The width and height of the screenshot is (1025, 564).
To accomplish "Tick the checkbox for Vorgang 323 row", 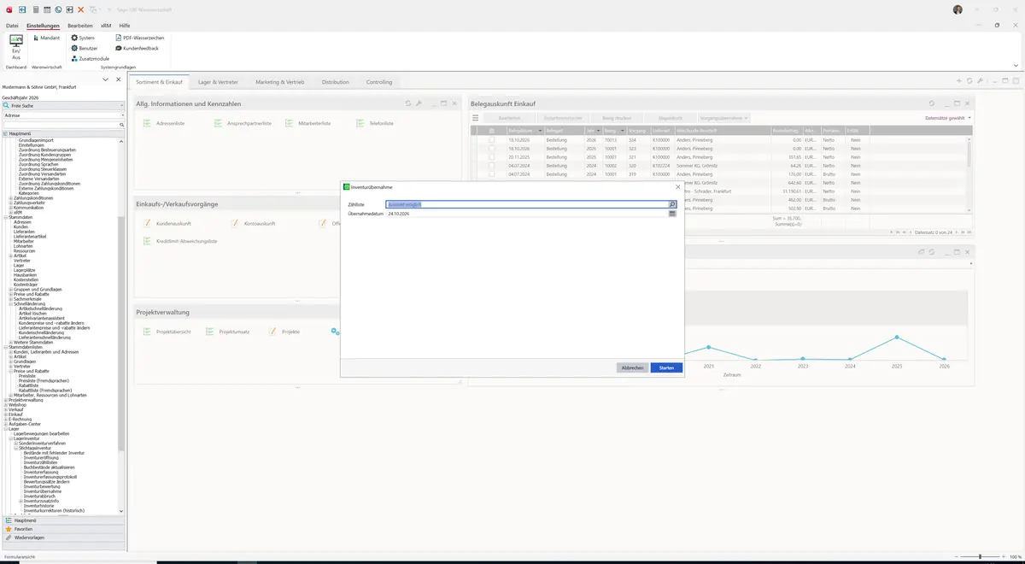I will click(x=492, y=148).
